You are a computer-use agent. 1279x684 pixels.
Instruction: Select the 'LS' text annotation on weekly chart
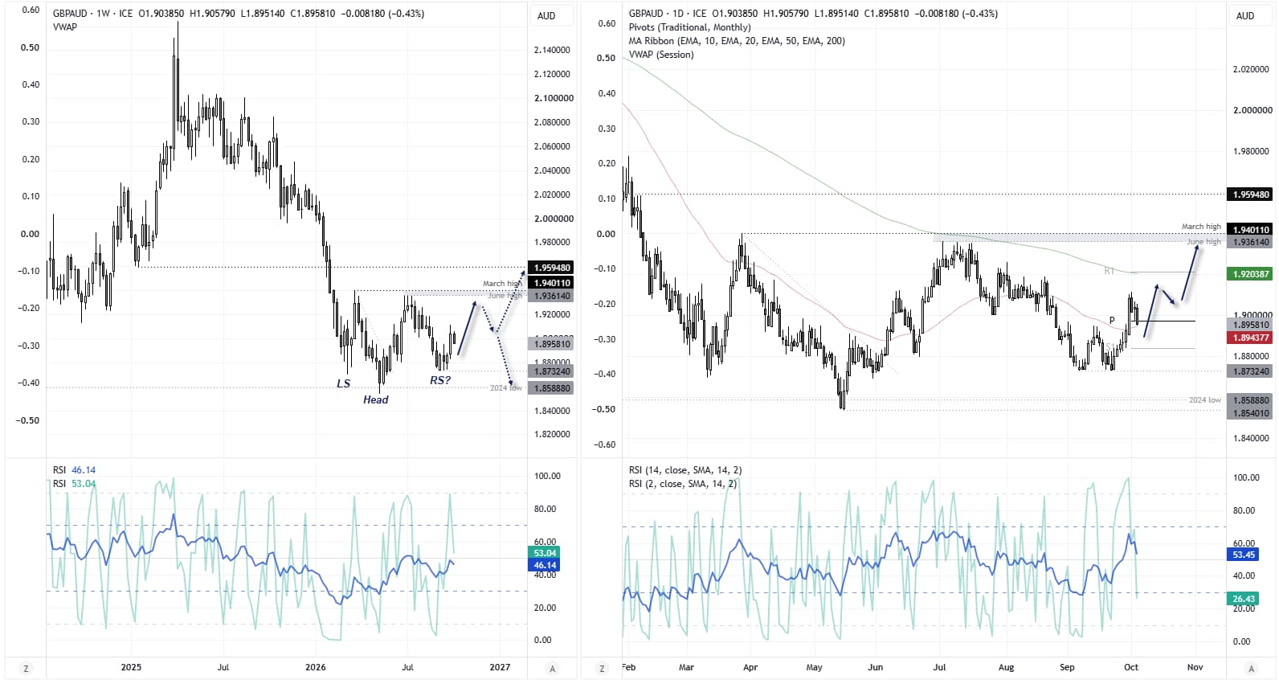point(343,383)
